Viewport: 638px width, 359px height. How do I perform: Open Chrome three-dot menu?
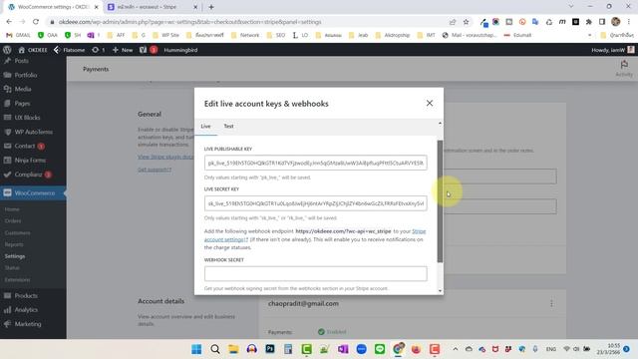[x=629, y=22]
